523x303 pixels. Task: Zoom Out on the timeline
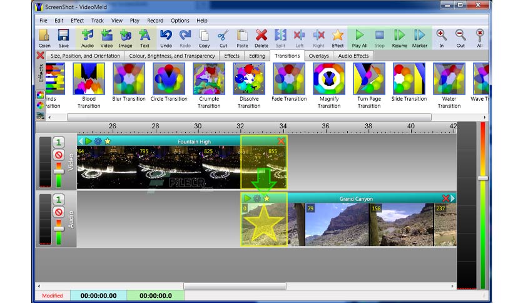click(x=460, y=38)
